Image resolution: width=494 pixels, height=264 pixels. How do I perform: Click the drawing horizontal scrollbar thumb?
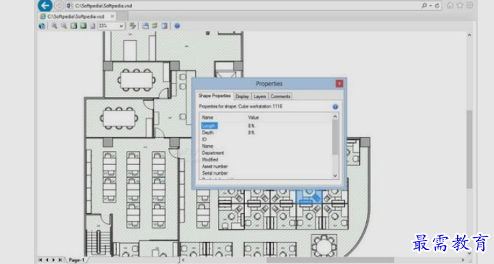pyautogui.click(x=330, y=260)
